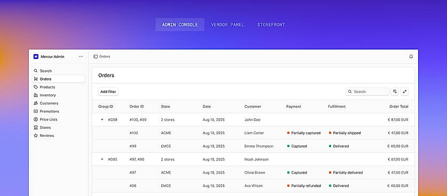Focus the orders Search field

pos(367,92)
